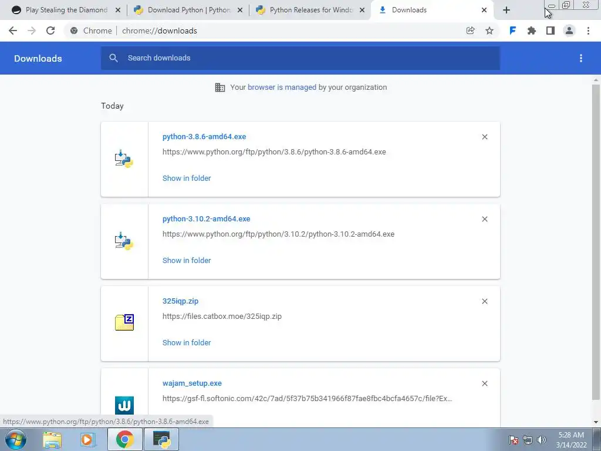Click the Action Center flag tray icon
Image resolution: width=601 pixels, height=451 pixels.
coord(514,439)
